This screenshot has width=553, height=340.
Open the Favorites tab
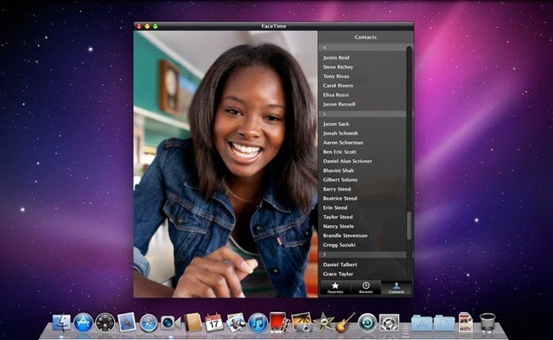[335, 287]
